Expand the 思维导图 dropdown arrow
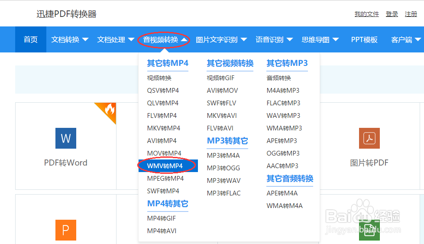The image size is (424, 244). (336, 39)
